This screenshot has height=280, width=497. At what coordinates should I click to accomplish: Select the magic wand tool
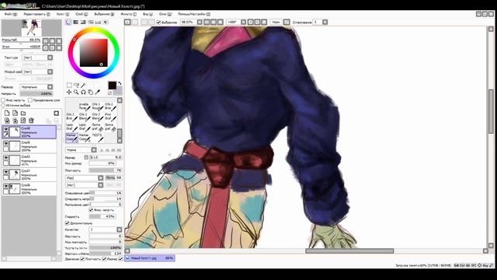click(x=83, y=85)
